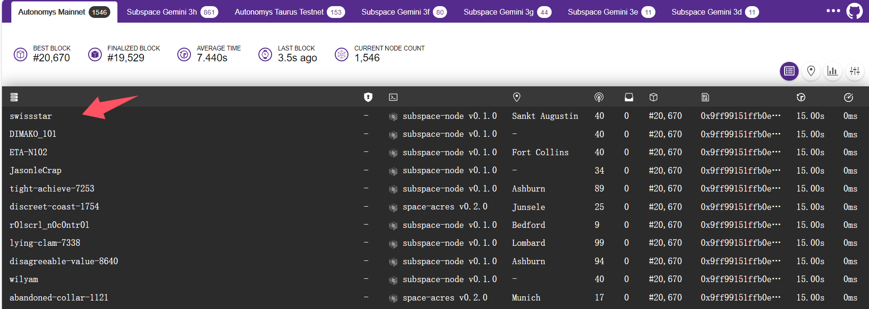The height and width of the screenshot is (309, 869).
Task: Switch to Subspace Gemini 3h tab
Action: pyautogui.click(x=172, y=12)
